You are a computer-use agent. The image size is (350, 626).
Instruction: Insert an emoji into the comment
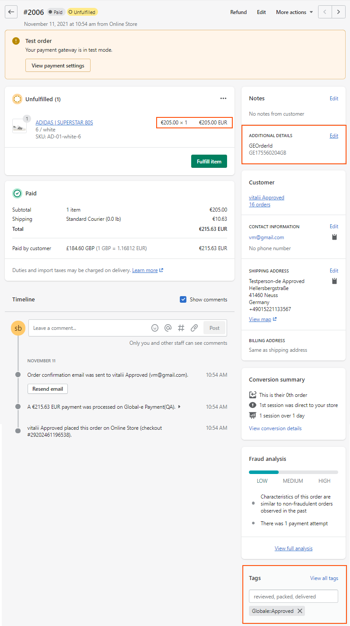click(155, 328)
